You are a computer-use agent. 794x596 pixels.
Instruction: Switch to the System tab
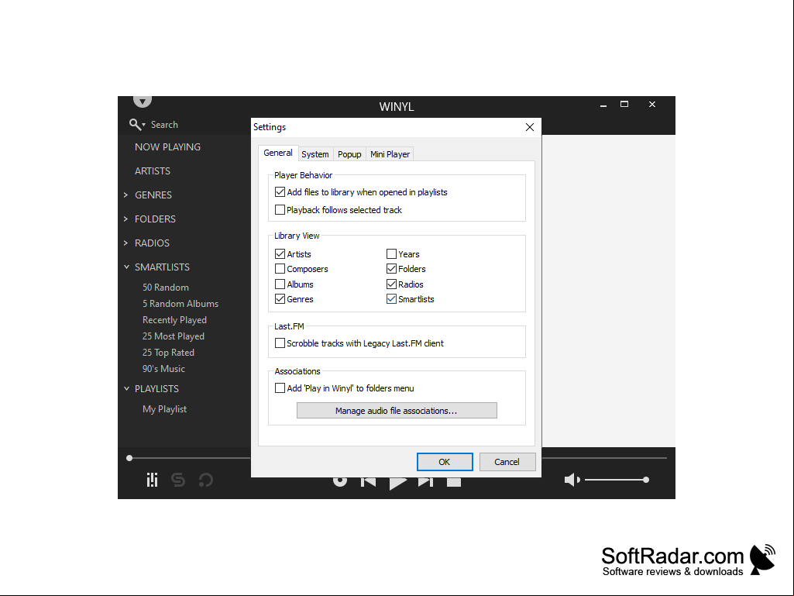click(315, 154)
